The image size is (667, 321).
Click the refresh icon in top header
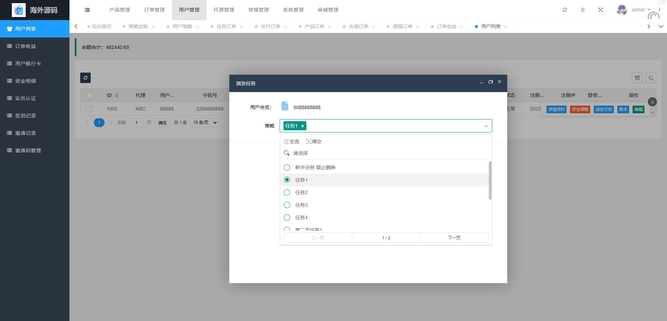565,10
